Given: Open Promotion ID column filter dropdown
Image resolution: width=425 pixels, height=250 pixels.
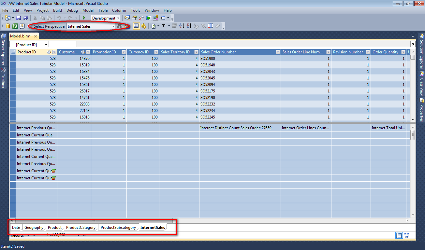Looking at the screenshot, I should (124, 52).
